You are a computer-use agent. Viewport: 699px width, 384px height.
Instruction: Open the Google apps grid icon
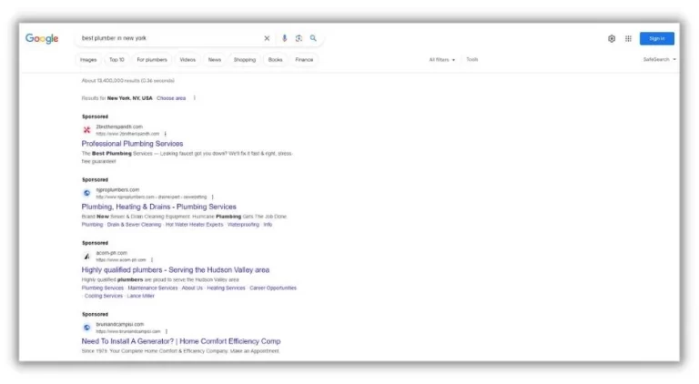(x=628, y=38)
